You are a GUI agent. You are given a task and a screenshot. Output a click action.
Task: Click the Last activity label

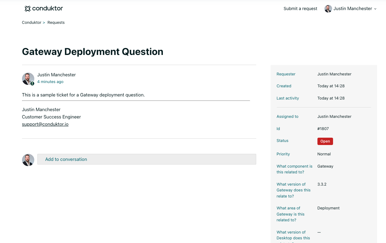click(x=288, y=98)
